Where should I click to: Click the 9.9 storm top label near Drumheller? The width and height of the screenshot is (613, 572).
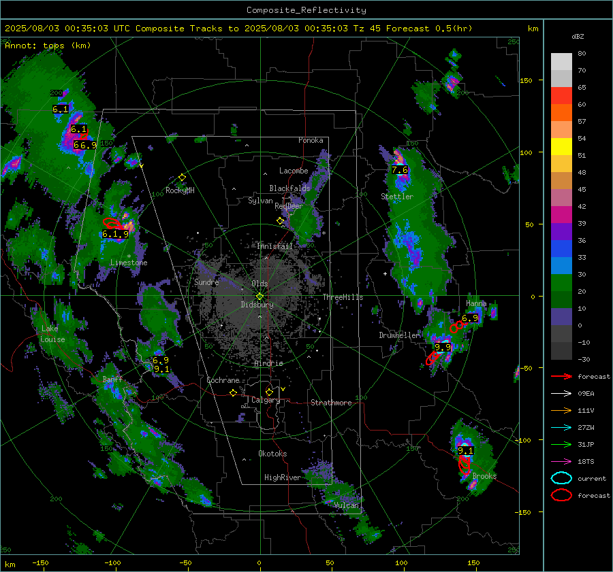tap(443, 347)
